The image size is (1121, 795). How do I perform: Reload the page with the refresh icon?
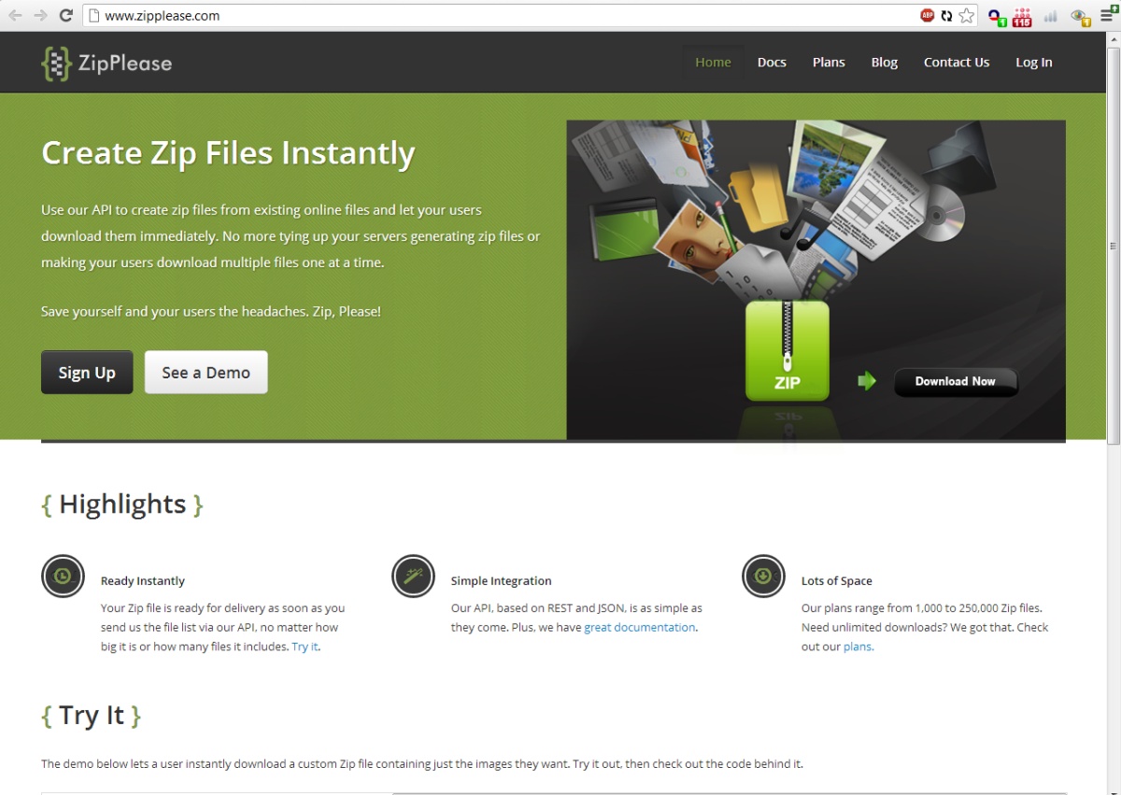click(x=65, y=15)
